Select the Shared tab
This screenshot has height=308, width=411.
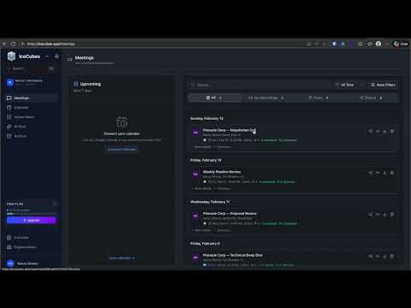[x=371, y=98]
